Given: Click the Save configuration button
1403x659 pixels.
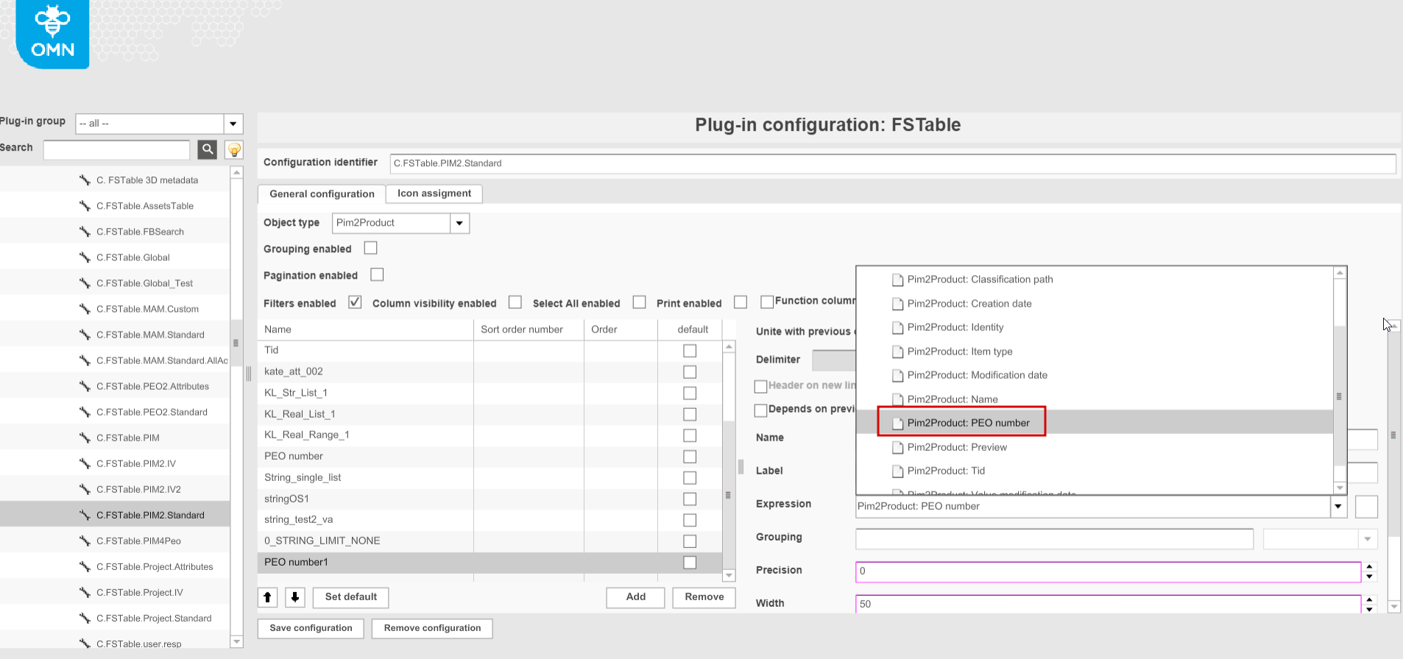Looking at the screenshot, I should click(x=311, y=628).
